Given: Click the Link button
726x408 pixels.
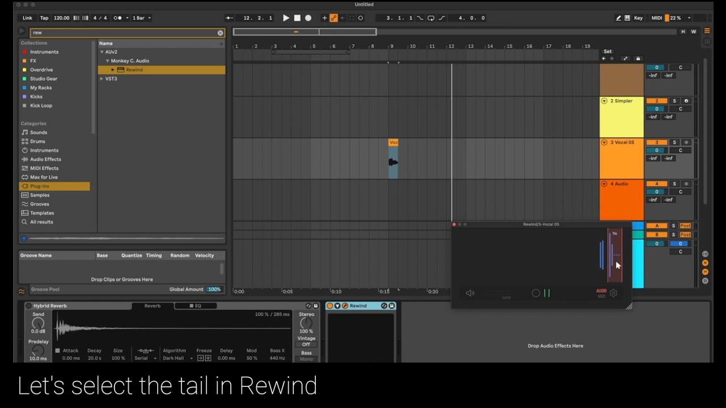Looking at the screenshot, I should [x=27, y=18].
